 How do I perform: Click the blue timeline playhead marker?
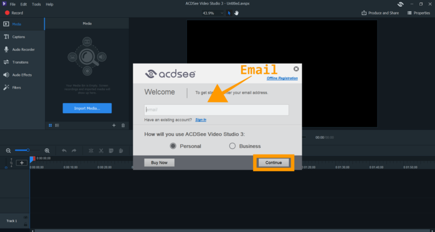[32, 159]
